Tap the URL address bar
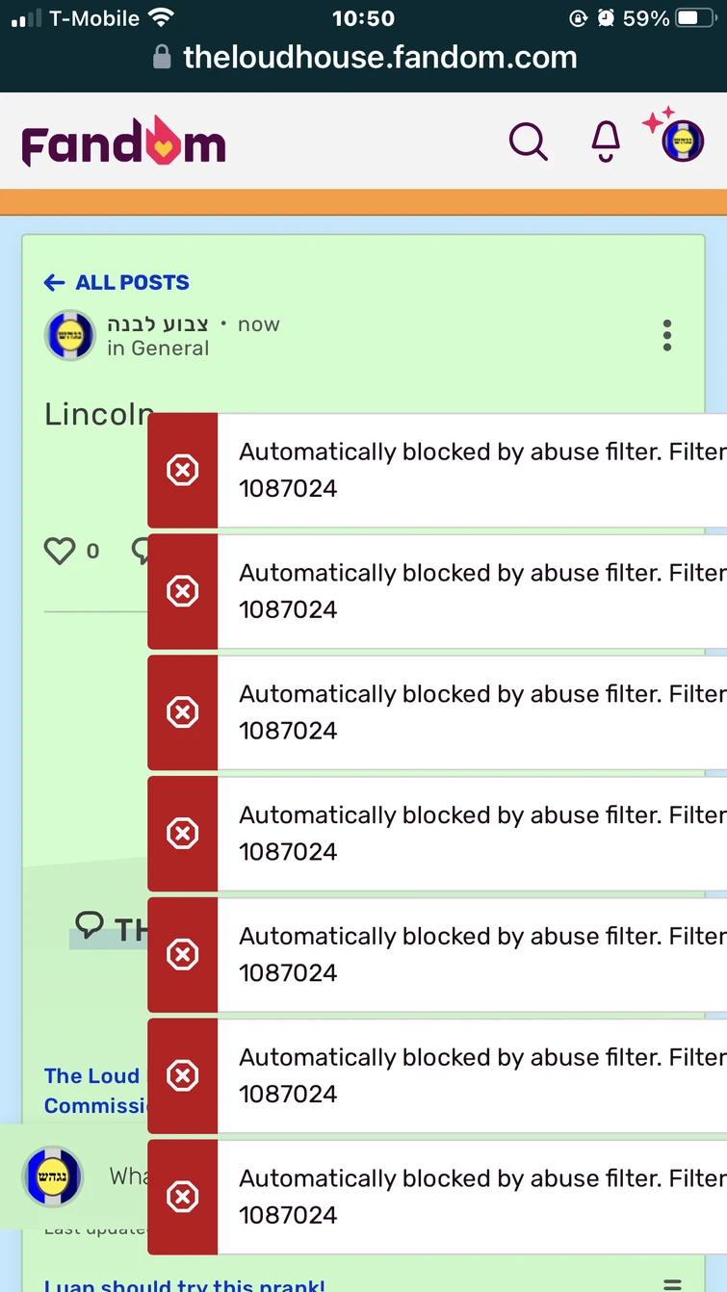The height and width of the screenshot is (1292, 727). (364, 58)
